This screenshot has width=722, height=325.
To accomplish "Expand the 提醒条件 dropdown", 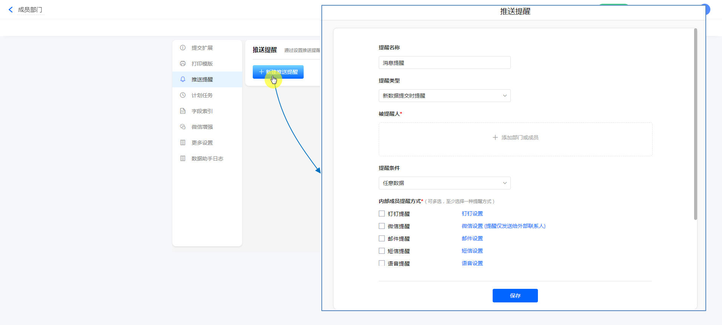I will [444, 183].
